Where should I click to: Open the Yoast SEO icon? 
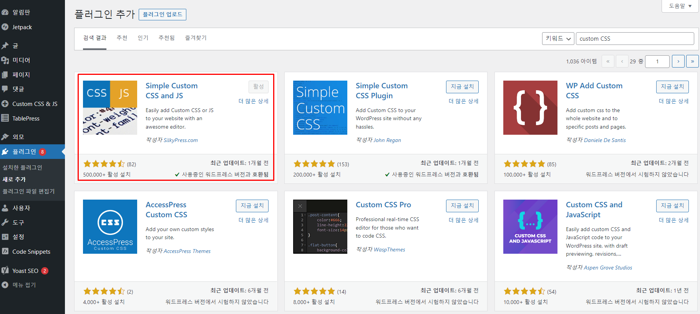5,270
